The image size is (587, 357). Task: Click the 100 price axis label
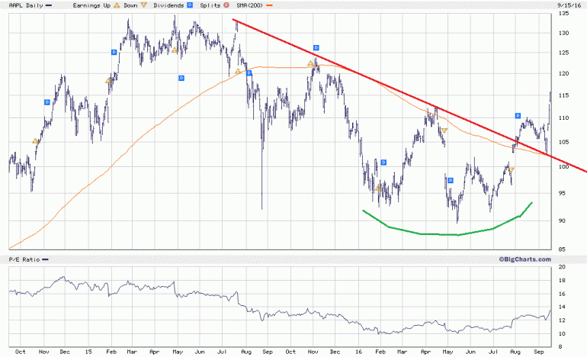pyautogui.click(x=563, y=167)
